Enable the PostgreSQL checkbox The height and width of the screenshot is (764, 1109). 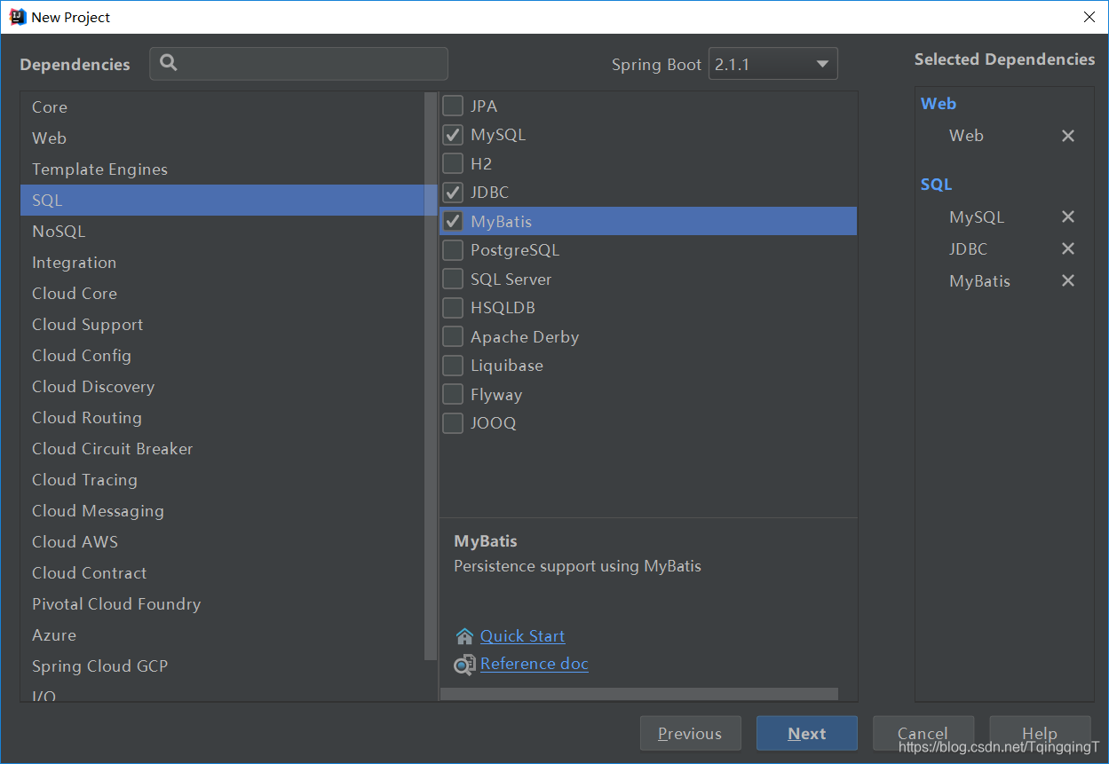(453, 250)
